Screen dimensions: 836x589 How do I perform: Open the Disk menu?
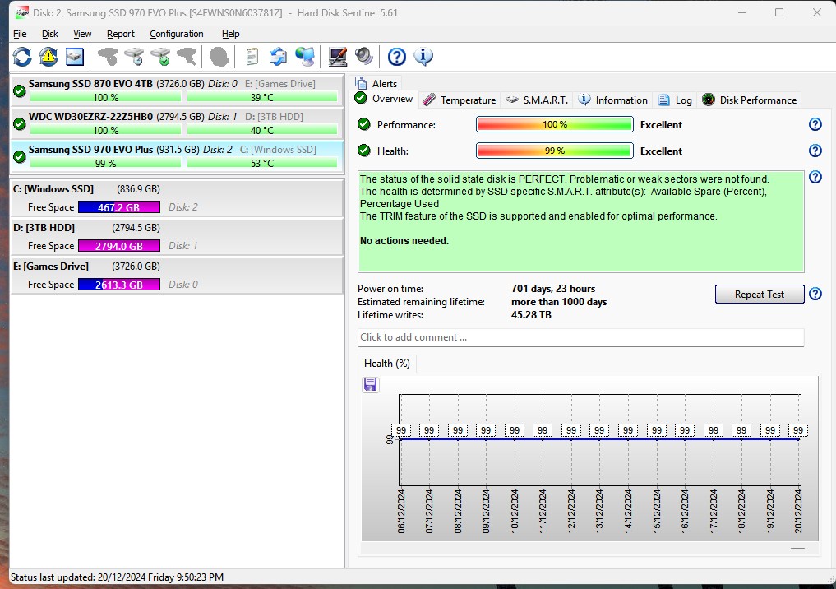point(49,34)
